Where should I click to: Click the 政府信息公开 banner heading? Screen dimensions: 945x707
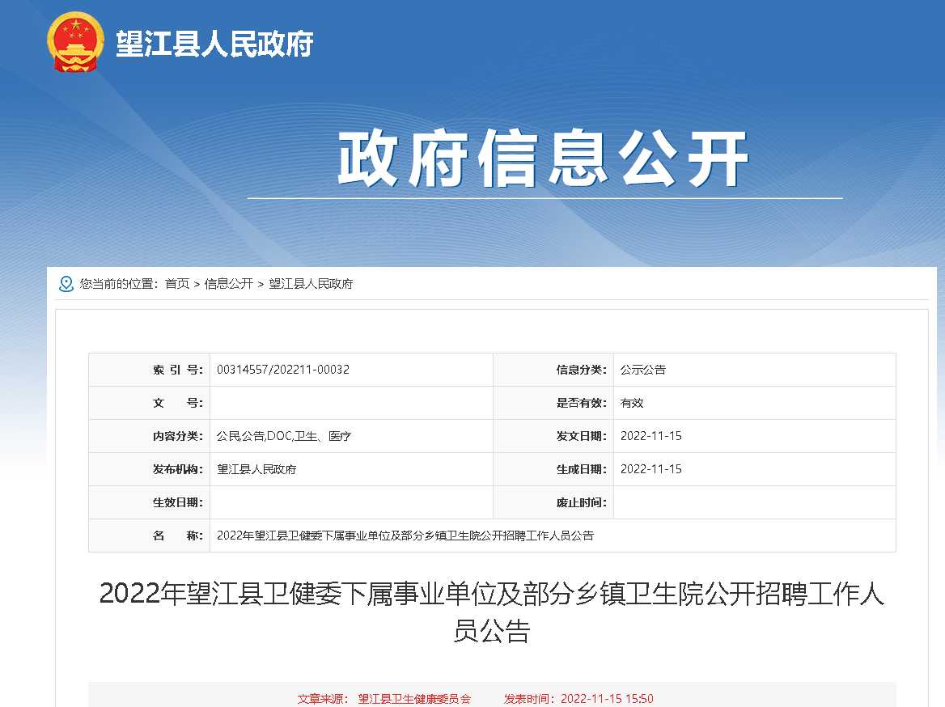coord(544,159)
